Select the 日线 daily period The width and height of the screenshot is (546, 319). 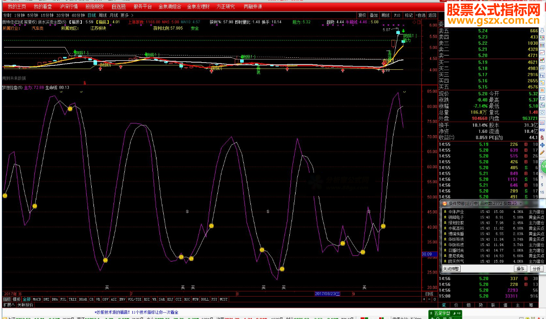(92, 15)
